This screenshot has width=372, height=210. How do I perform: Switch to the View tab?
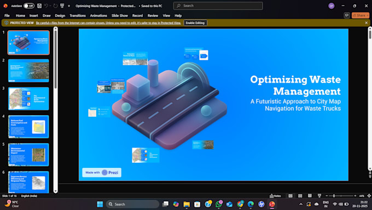[166, 15]
